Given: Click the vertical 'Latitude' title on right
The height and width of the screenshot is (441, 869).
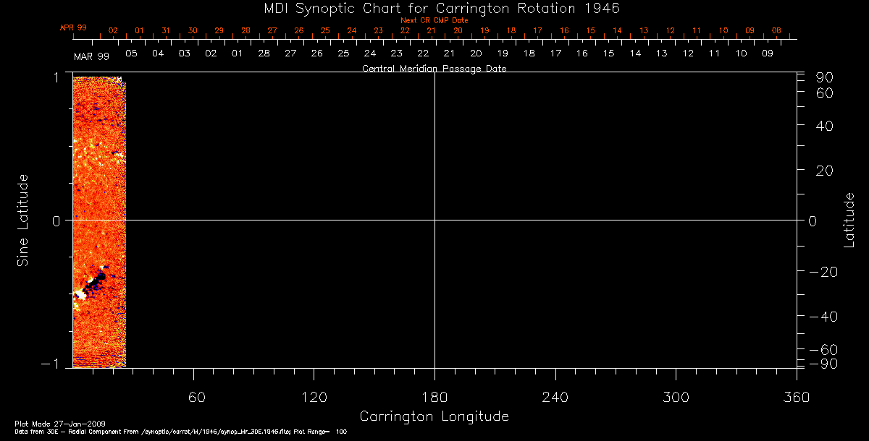Looking at the screenshot, I should click(849, 220).
